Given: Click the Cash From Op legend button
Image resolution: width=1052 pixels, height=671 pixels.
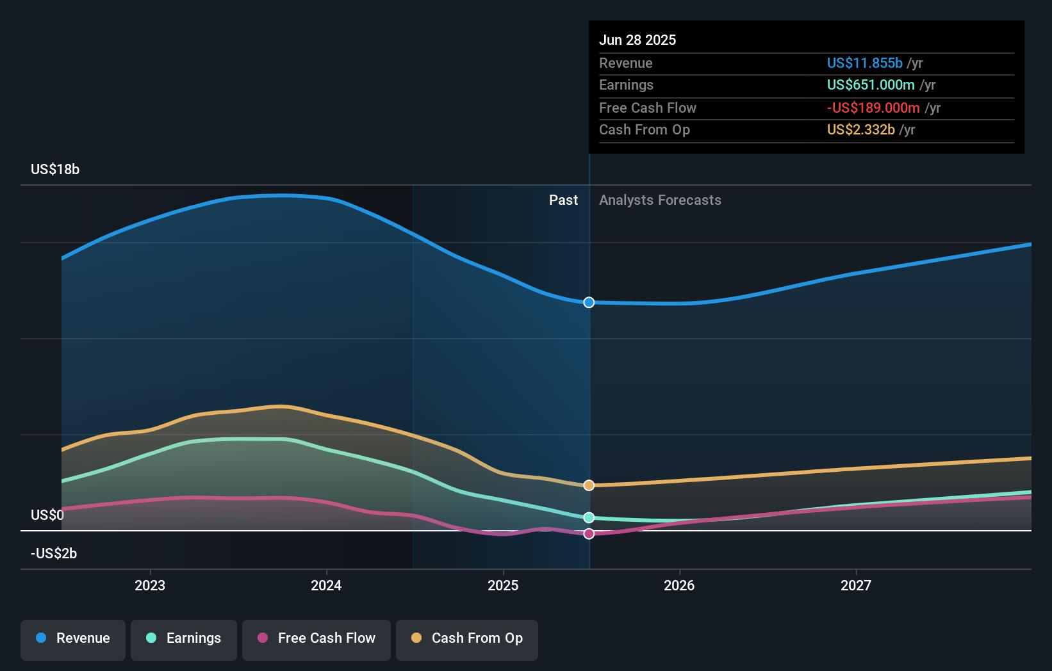Looking at the screenshot, I should tap(466, 640).
